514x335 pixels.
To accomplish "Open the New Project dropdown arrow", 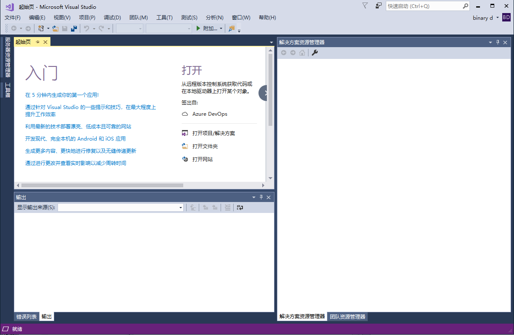I will pyautogui.click(x=48, y=29).
